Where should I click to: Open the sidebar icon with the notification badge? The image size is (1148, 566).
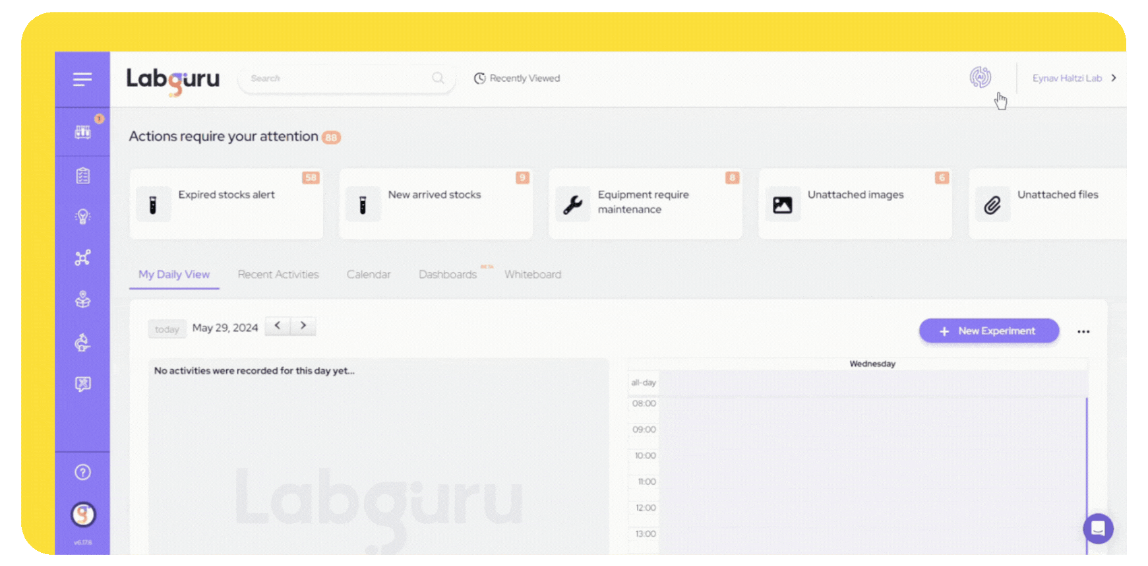(x=83, y=132)
